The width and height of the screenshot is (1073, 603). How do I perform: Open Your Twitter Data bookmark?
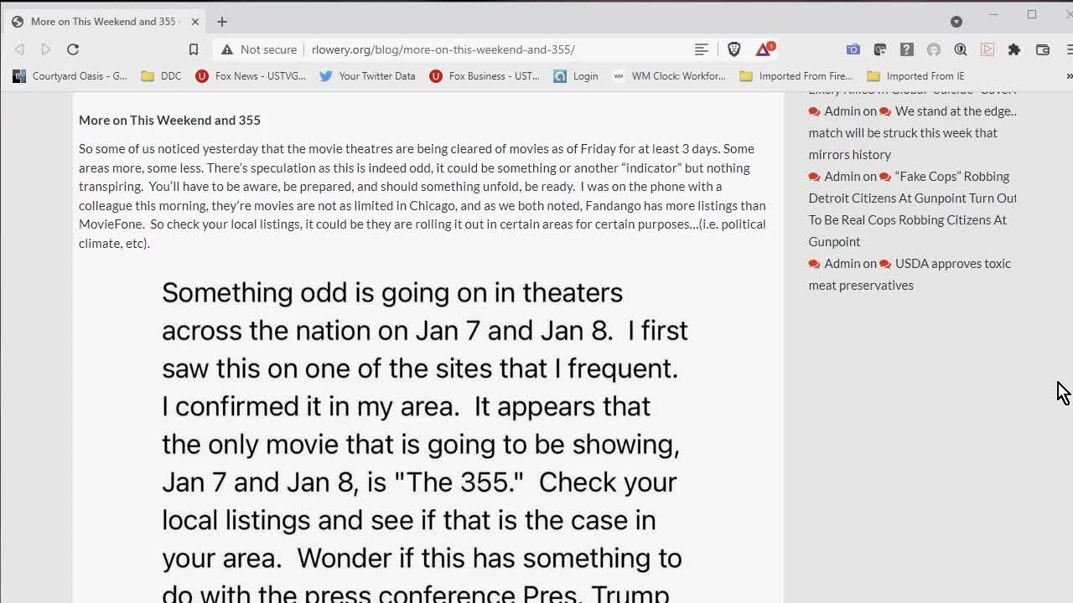pyautogui.click(x=367, y=75)
